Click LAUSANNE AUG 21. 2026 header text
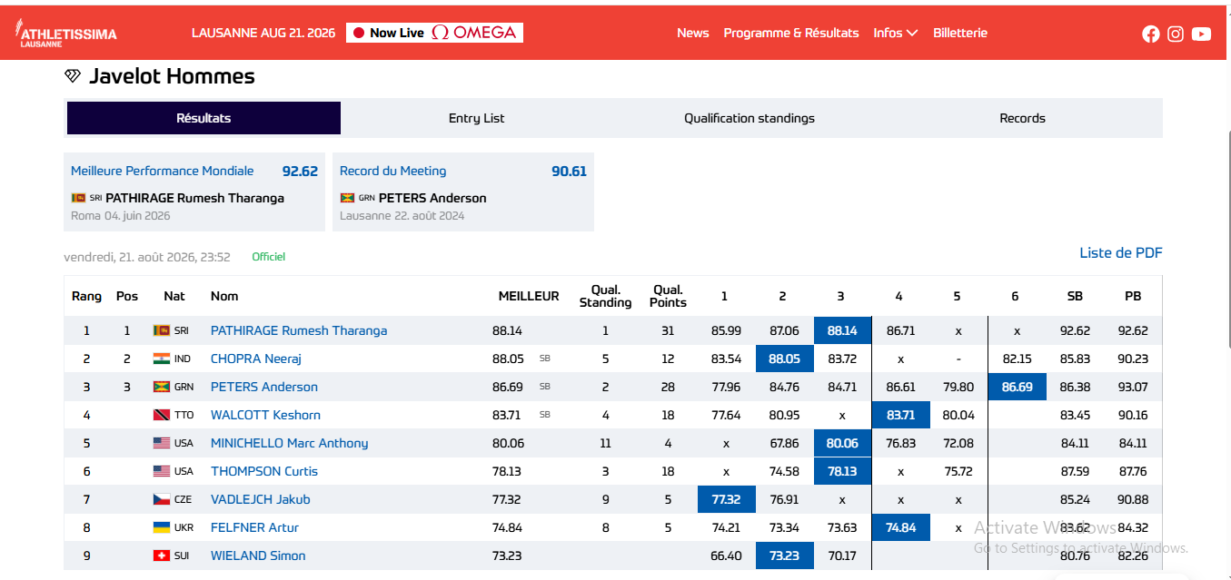 [263, 33]
